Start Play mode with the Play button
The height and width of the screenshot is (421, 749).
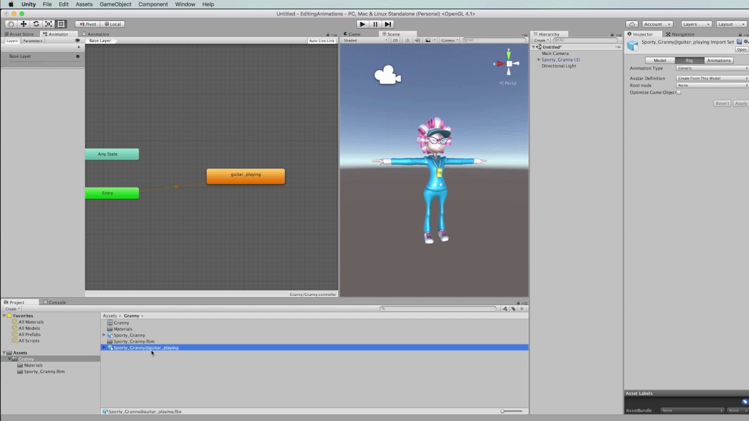(x=363, y=24)
